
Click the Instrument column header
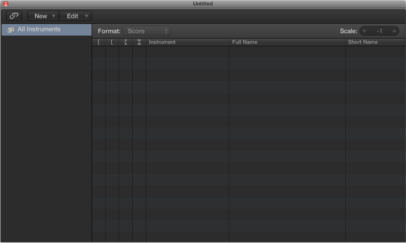coord(162,42)
